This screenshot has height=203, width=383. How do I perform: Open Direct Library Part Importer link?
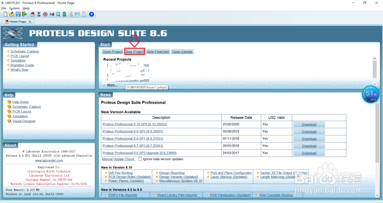(177, 195)
